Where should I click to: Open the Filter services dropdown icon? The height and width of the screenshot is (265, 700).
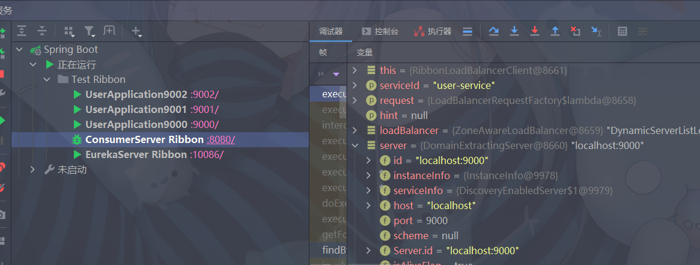[90, 31]
